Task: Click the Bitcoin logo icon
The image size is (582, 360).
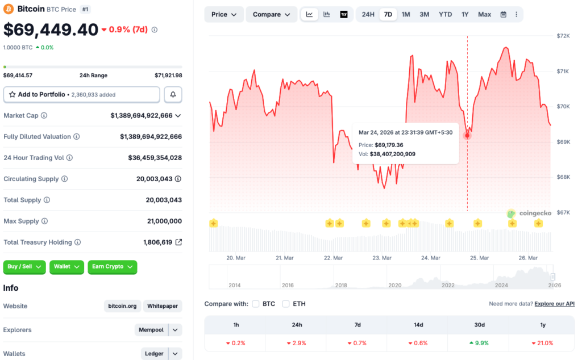Action: click(x=7, y=9)
